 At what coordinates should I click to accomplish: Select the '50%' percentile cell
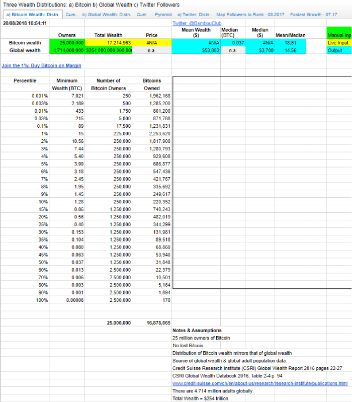point(25,263)
